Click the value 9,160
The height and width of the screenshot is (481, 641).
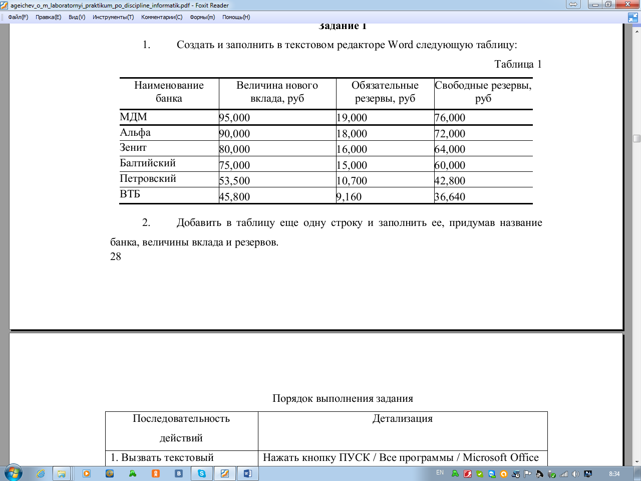(349, 197)
